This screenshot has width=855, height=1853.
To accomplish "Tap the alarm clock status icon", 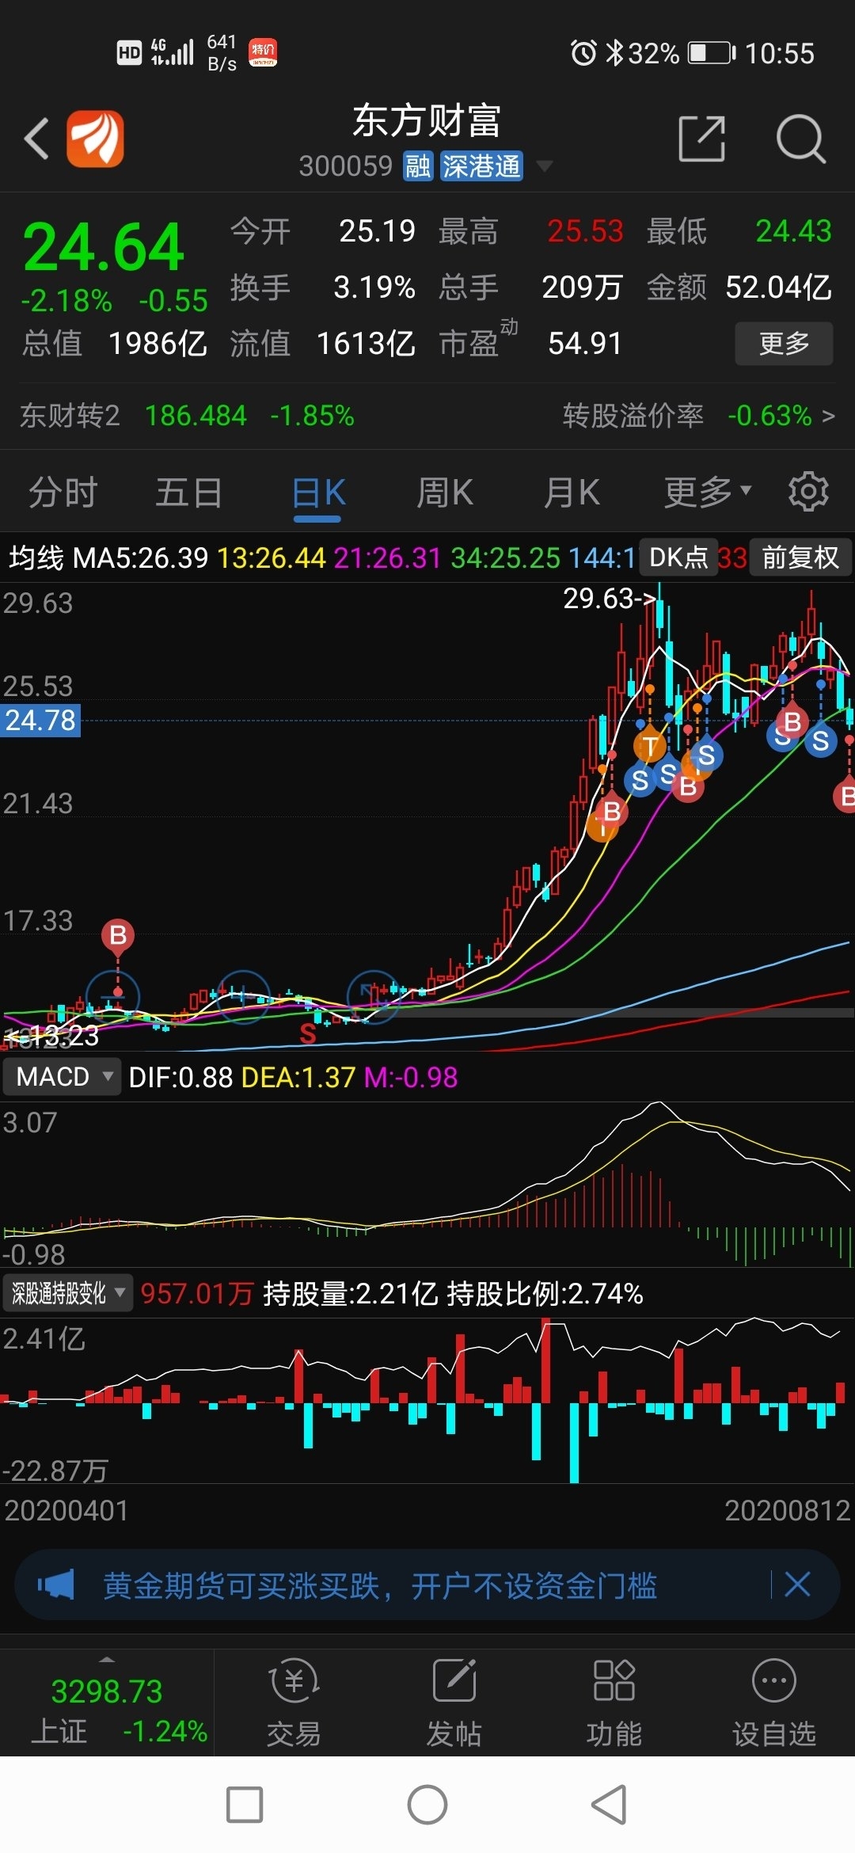I will tap(583, 53).
